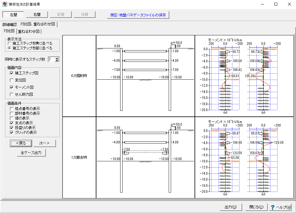Toggle グリッドの表示 checkbox
Image resolution: width=296 pixels, height=213 pixels.
coord(12,132)
